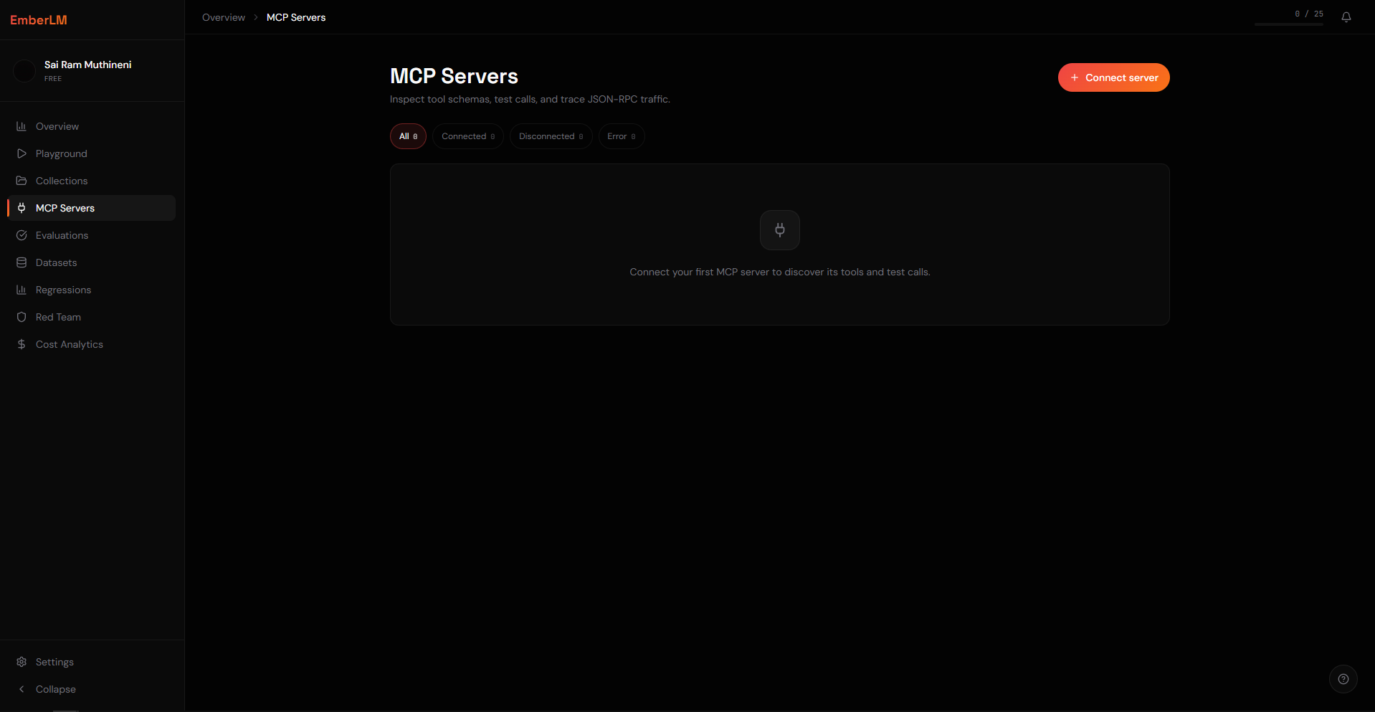The image size is (1375, 712).
Task: Click 'Inspect tool schemas' subtitle text
Action: tap(530, 99)
